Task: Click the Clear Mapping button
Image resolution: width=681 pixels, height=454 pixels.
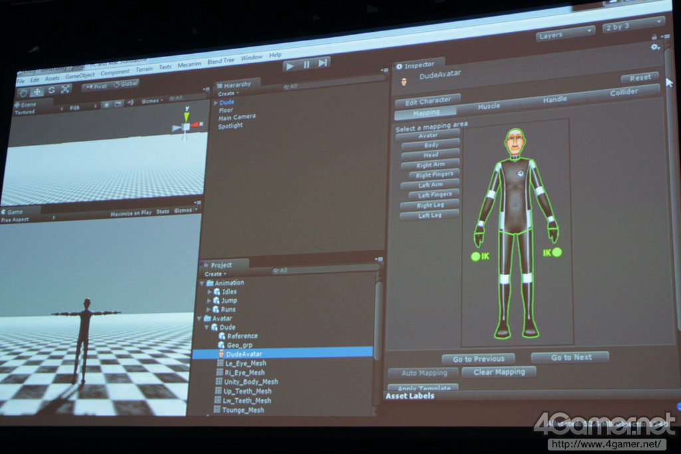Action: click(x=498, y=372)
